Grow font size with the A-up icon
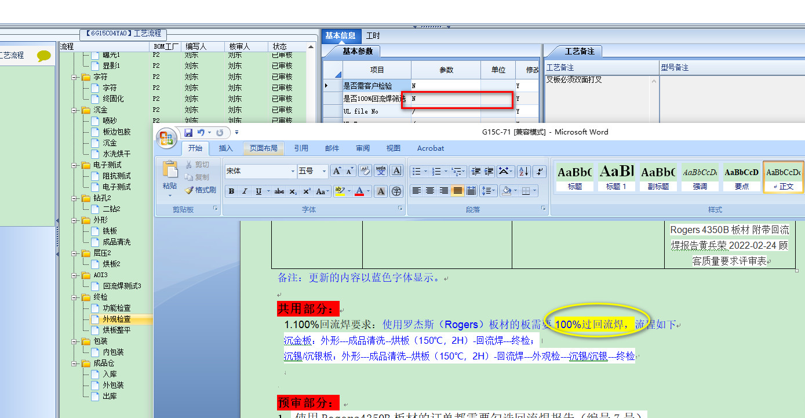The image size is (805, 418). (x=337, y=171)
